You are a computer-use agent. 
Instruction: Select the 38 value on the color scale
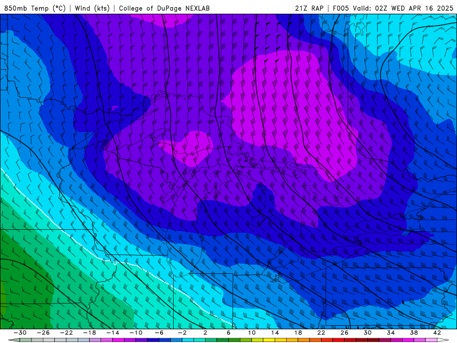tap(414, 333)
